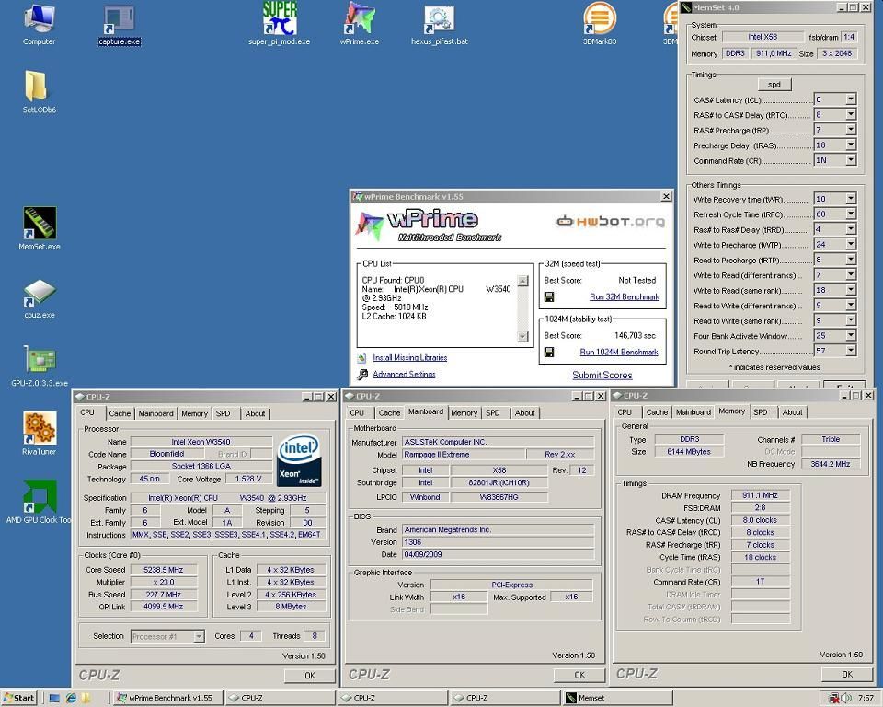Open the About tab in the middle CPU-Z window
This screenshot has height=707, width=883.
click(525, 412)
